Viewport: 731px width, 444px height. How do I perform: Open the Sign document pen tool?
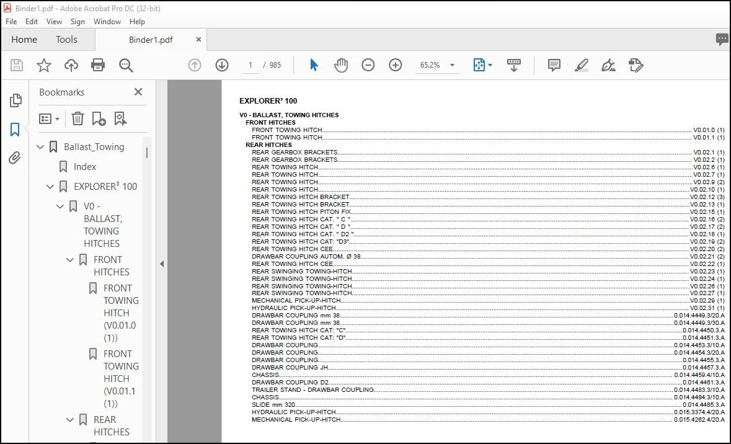608,65
